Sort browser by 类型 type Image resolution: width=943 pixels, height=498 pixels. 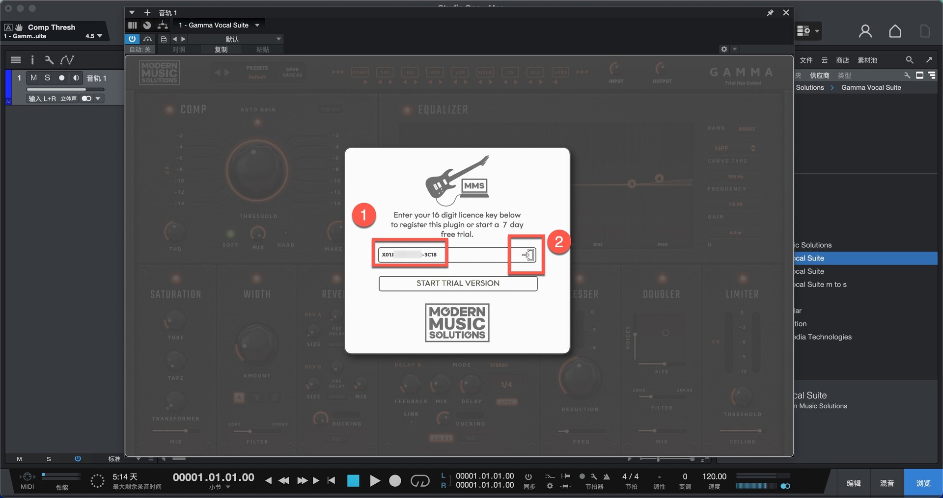[844, 76]
